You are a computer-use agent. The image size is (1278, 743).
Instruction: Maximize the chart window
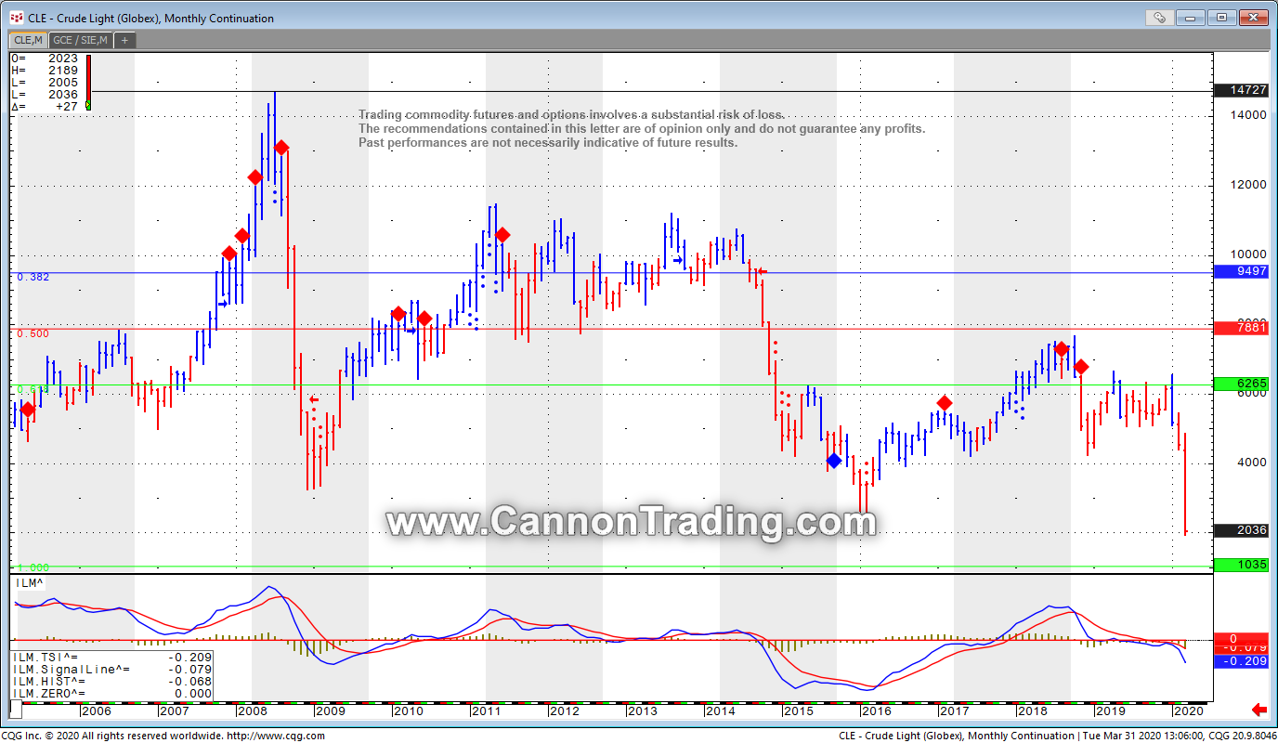[x=1222, y=17]
